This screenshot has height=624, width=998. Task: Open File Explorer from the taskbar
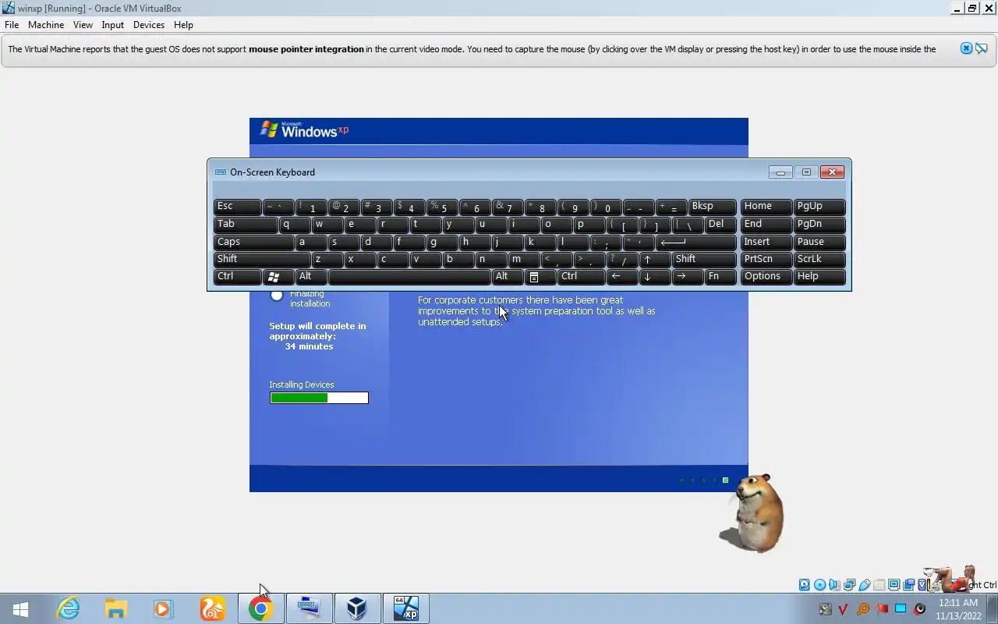point(116,608)
